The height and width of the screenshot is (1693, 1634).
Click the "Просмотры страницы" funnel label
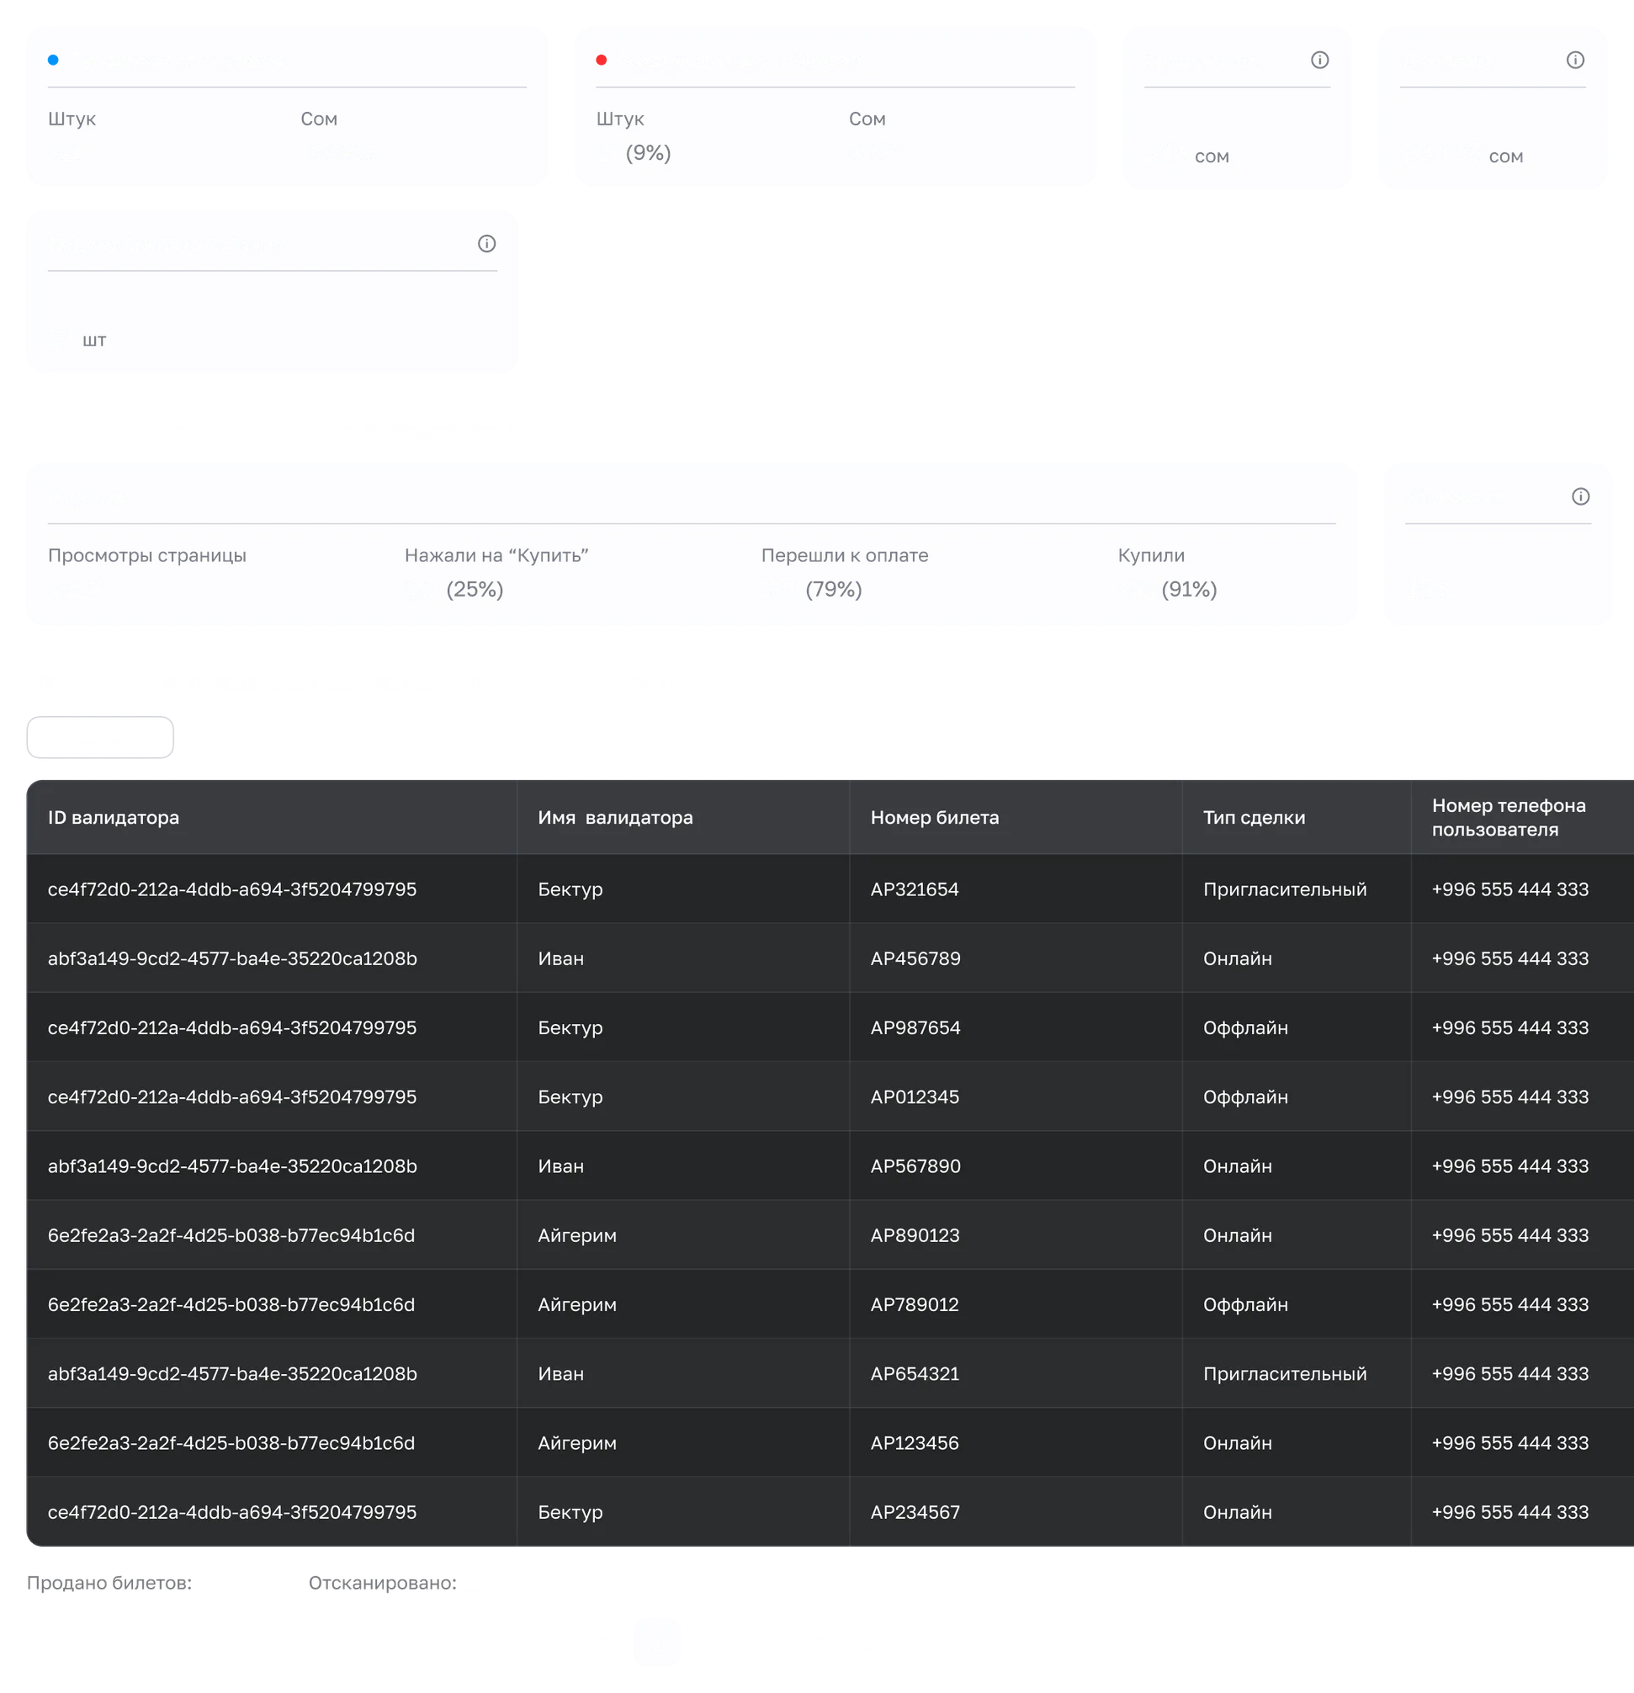(146, 555)
